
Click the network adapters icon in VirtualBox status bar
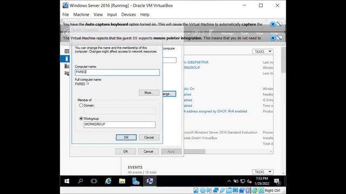tap(216, 190)
